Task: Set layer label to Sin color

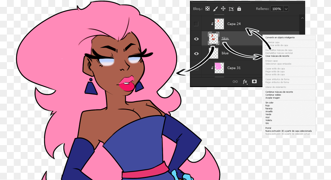Action: 269,103
